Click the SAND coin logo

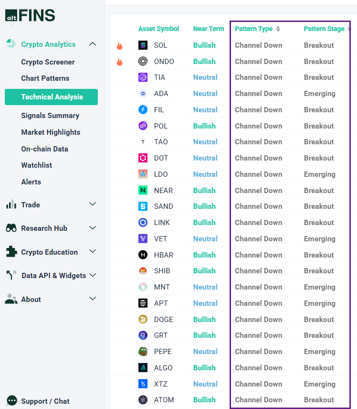(143, 206)
